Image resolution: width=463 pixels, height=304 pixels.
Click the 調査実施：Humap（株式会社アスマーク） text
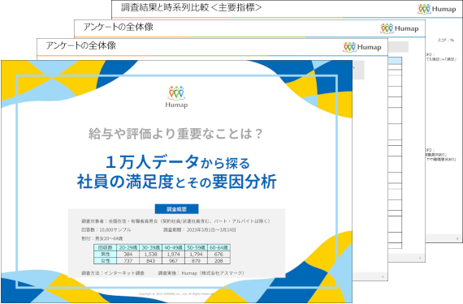tap(201, 273)
